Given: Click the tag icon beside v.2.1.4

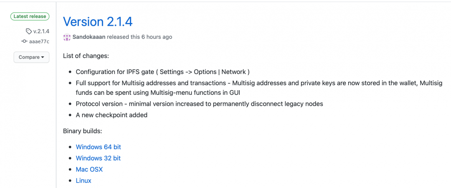Looking at the screenshot, I should coord(29,31).
